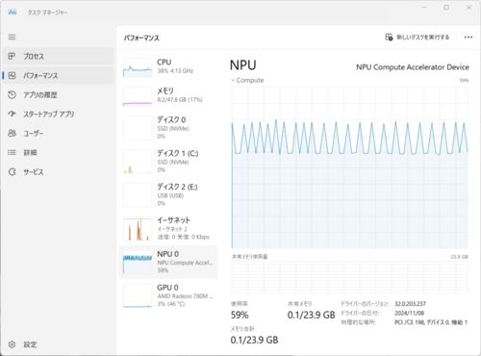The height and width of the screenshot is (356, 481).
Task: Select the CPU mini graph thumbnail
Action: coord(138,68)
